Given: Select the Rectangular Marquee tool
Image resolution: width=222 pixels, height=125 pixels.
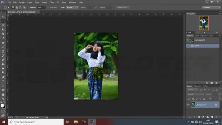Looking at the screenshot, I should pyautogui.click(x=3, y=21).
